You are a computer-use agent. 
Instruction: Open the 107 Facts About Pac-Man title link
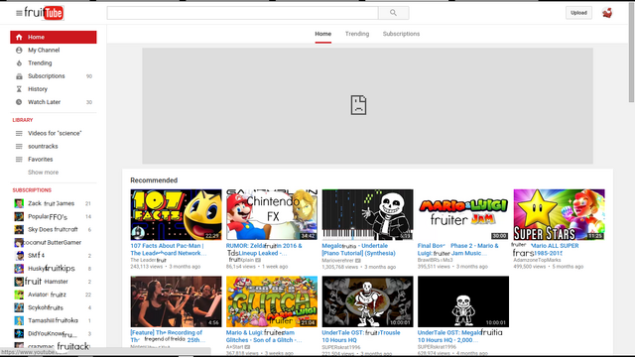[x=169, y=249]
